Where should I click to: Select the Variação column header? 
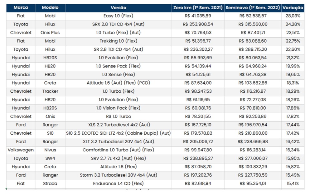[293, 7]
